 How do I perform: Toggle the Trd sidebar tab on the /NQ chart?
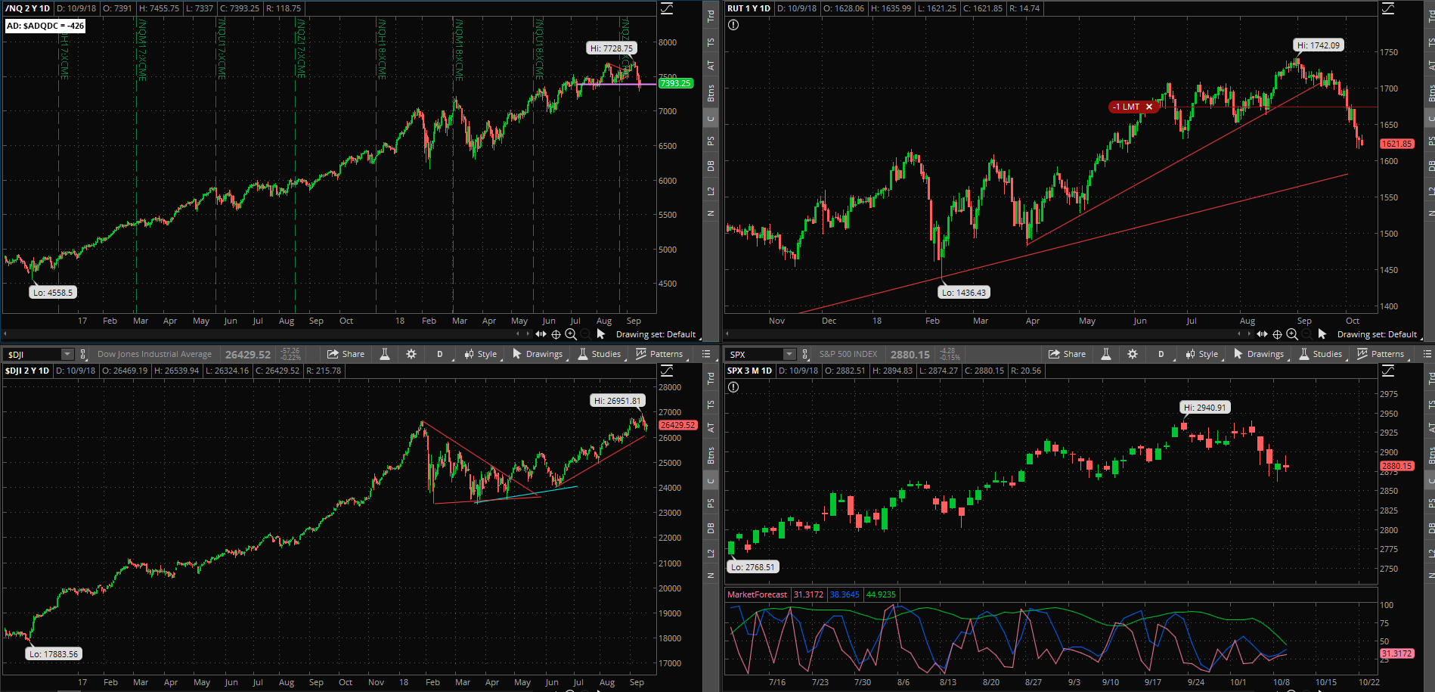[711, 16]
